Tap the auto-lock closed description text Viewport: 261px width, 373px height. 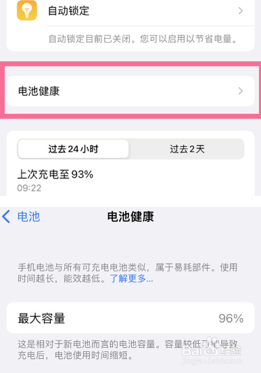pyautogui.click(x=143, y=39)
